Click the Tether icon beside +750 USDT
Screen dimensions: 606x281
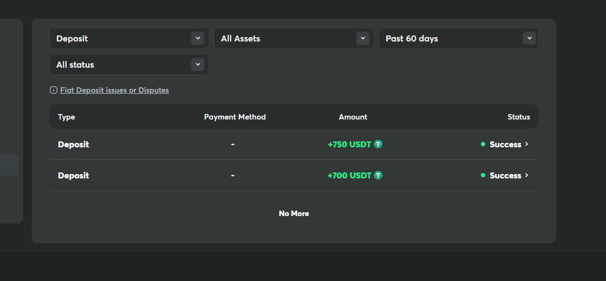click(378, 145)
